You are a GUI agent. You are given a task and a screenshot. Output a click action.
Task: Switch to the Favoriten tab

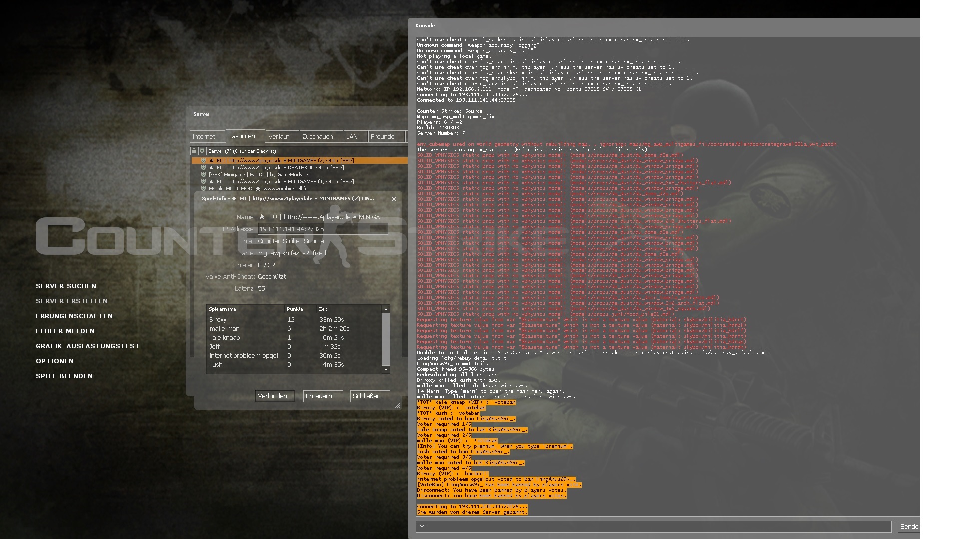[245, 136]
